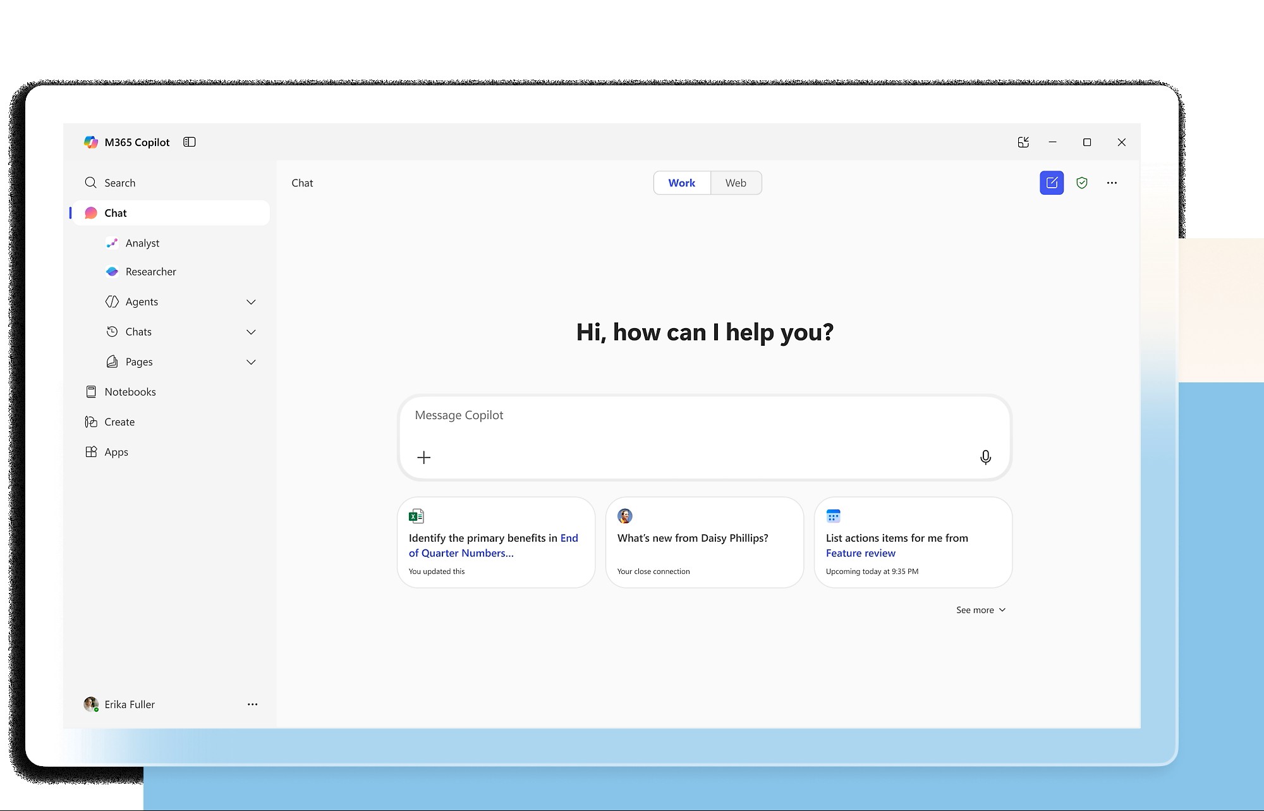1264x811 pixels.
Task: Open Chat in the sidebar
Action: click(171, 213)
